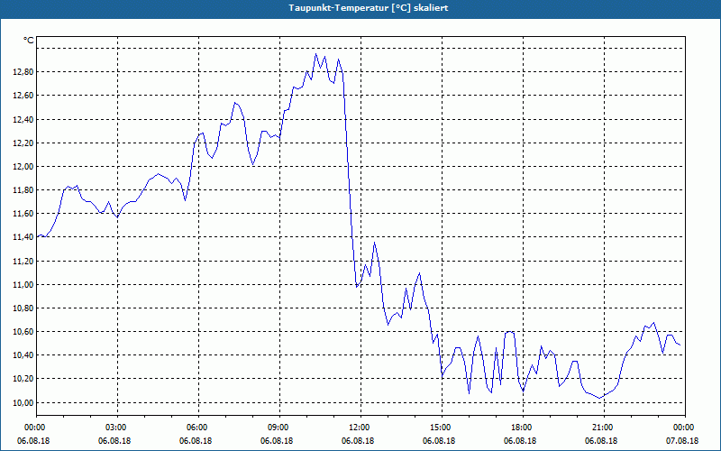Click the 15:00 time axis label
The width and height of the screenshot is (721, 451).
(x=442, y=428)
